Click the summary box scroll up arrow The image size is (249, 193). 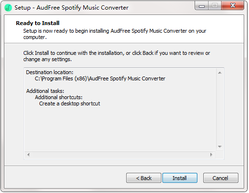220,73
